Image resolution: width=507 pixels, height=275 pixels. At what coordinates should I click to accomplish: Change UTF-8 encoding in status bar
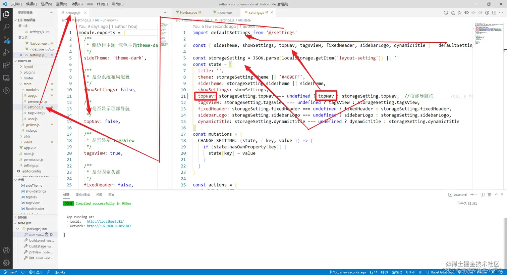pyautogui.click(x=410, y=272)
